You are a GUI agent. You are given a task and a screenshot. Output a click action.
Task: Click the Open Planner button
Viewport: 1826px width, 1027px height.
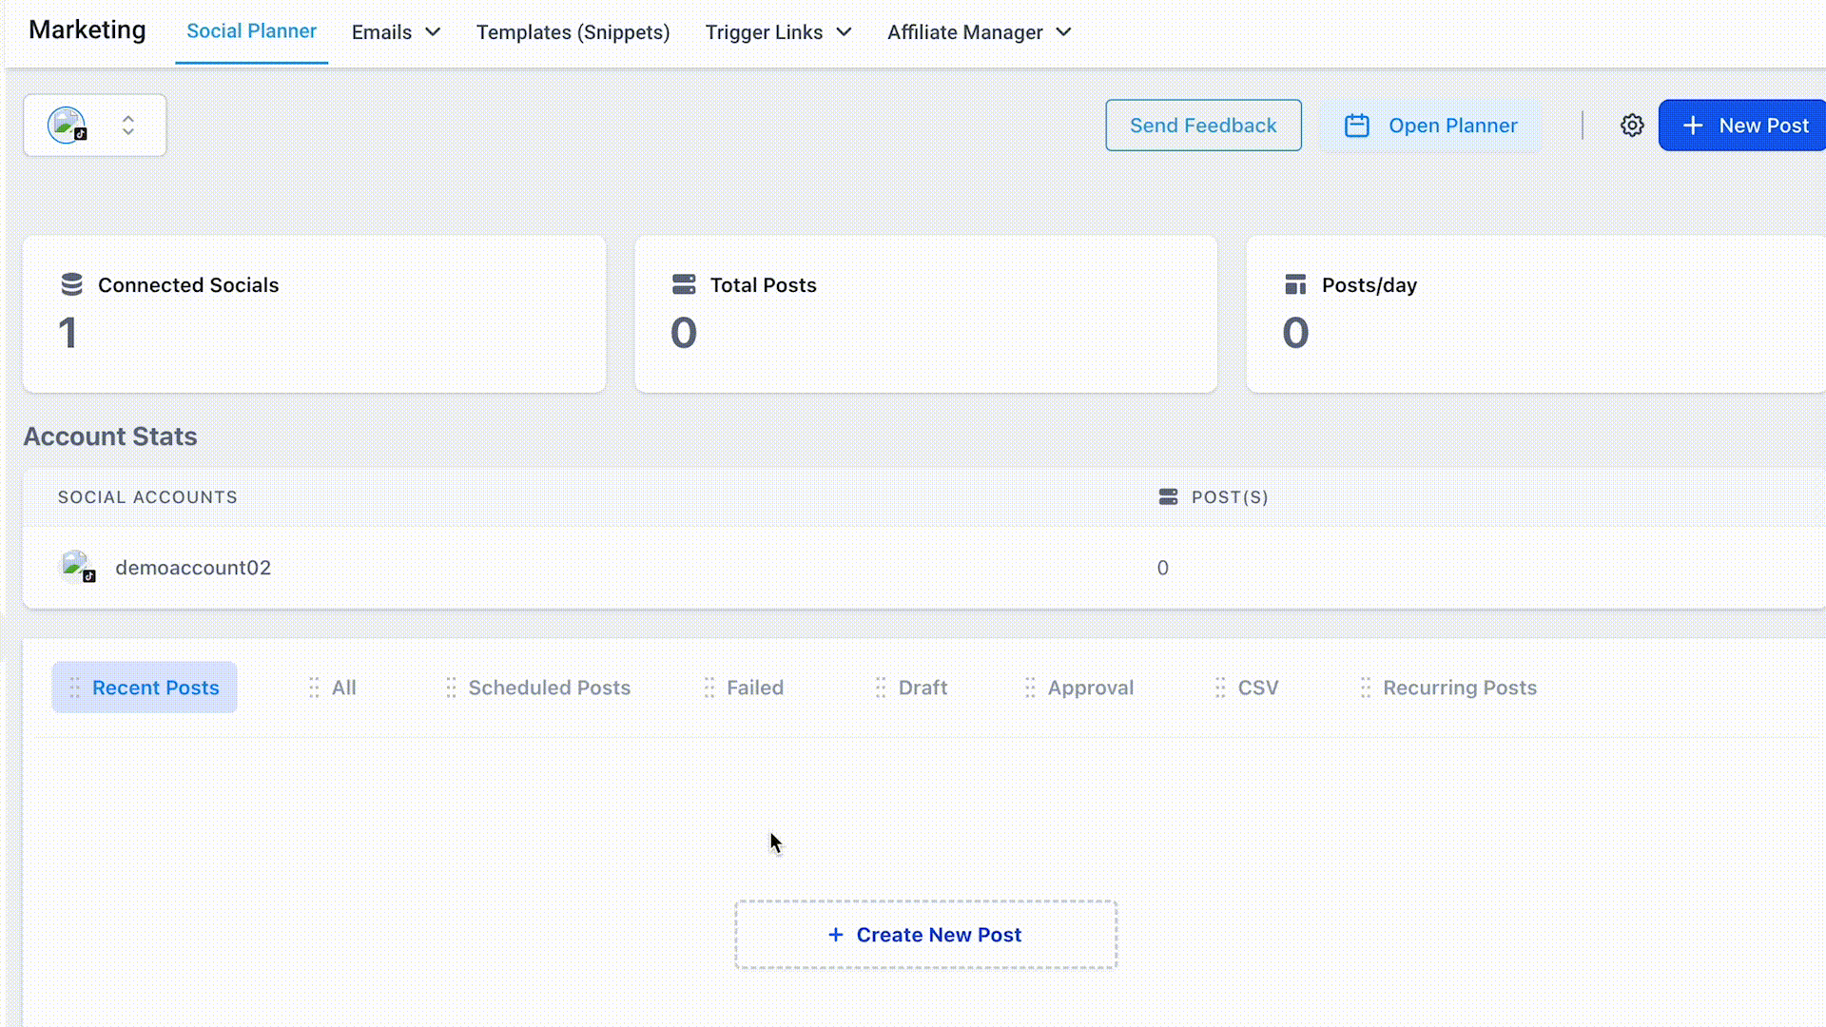click(1430, 126)
